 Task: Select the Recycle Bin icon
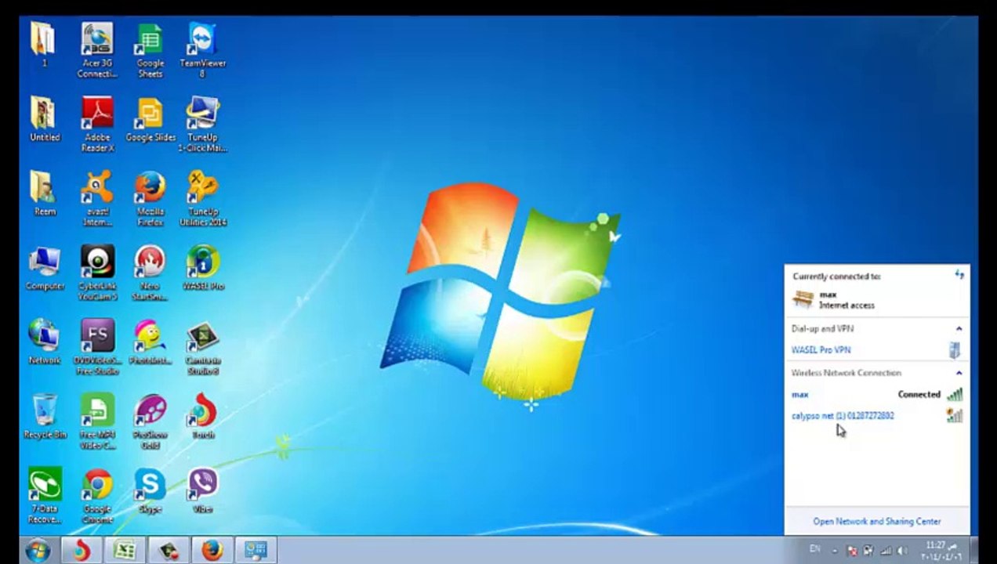45,416
